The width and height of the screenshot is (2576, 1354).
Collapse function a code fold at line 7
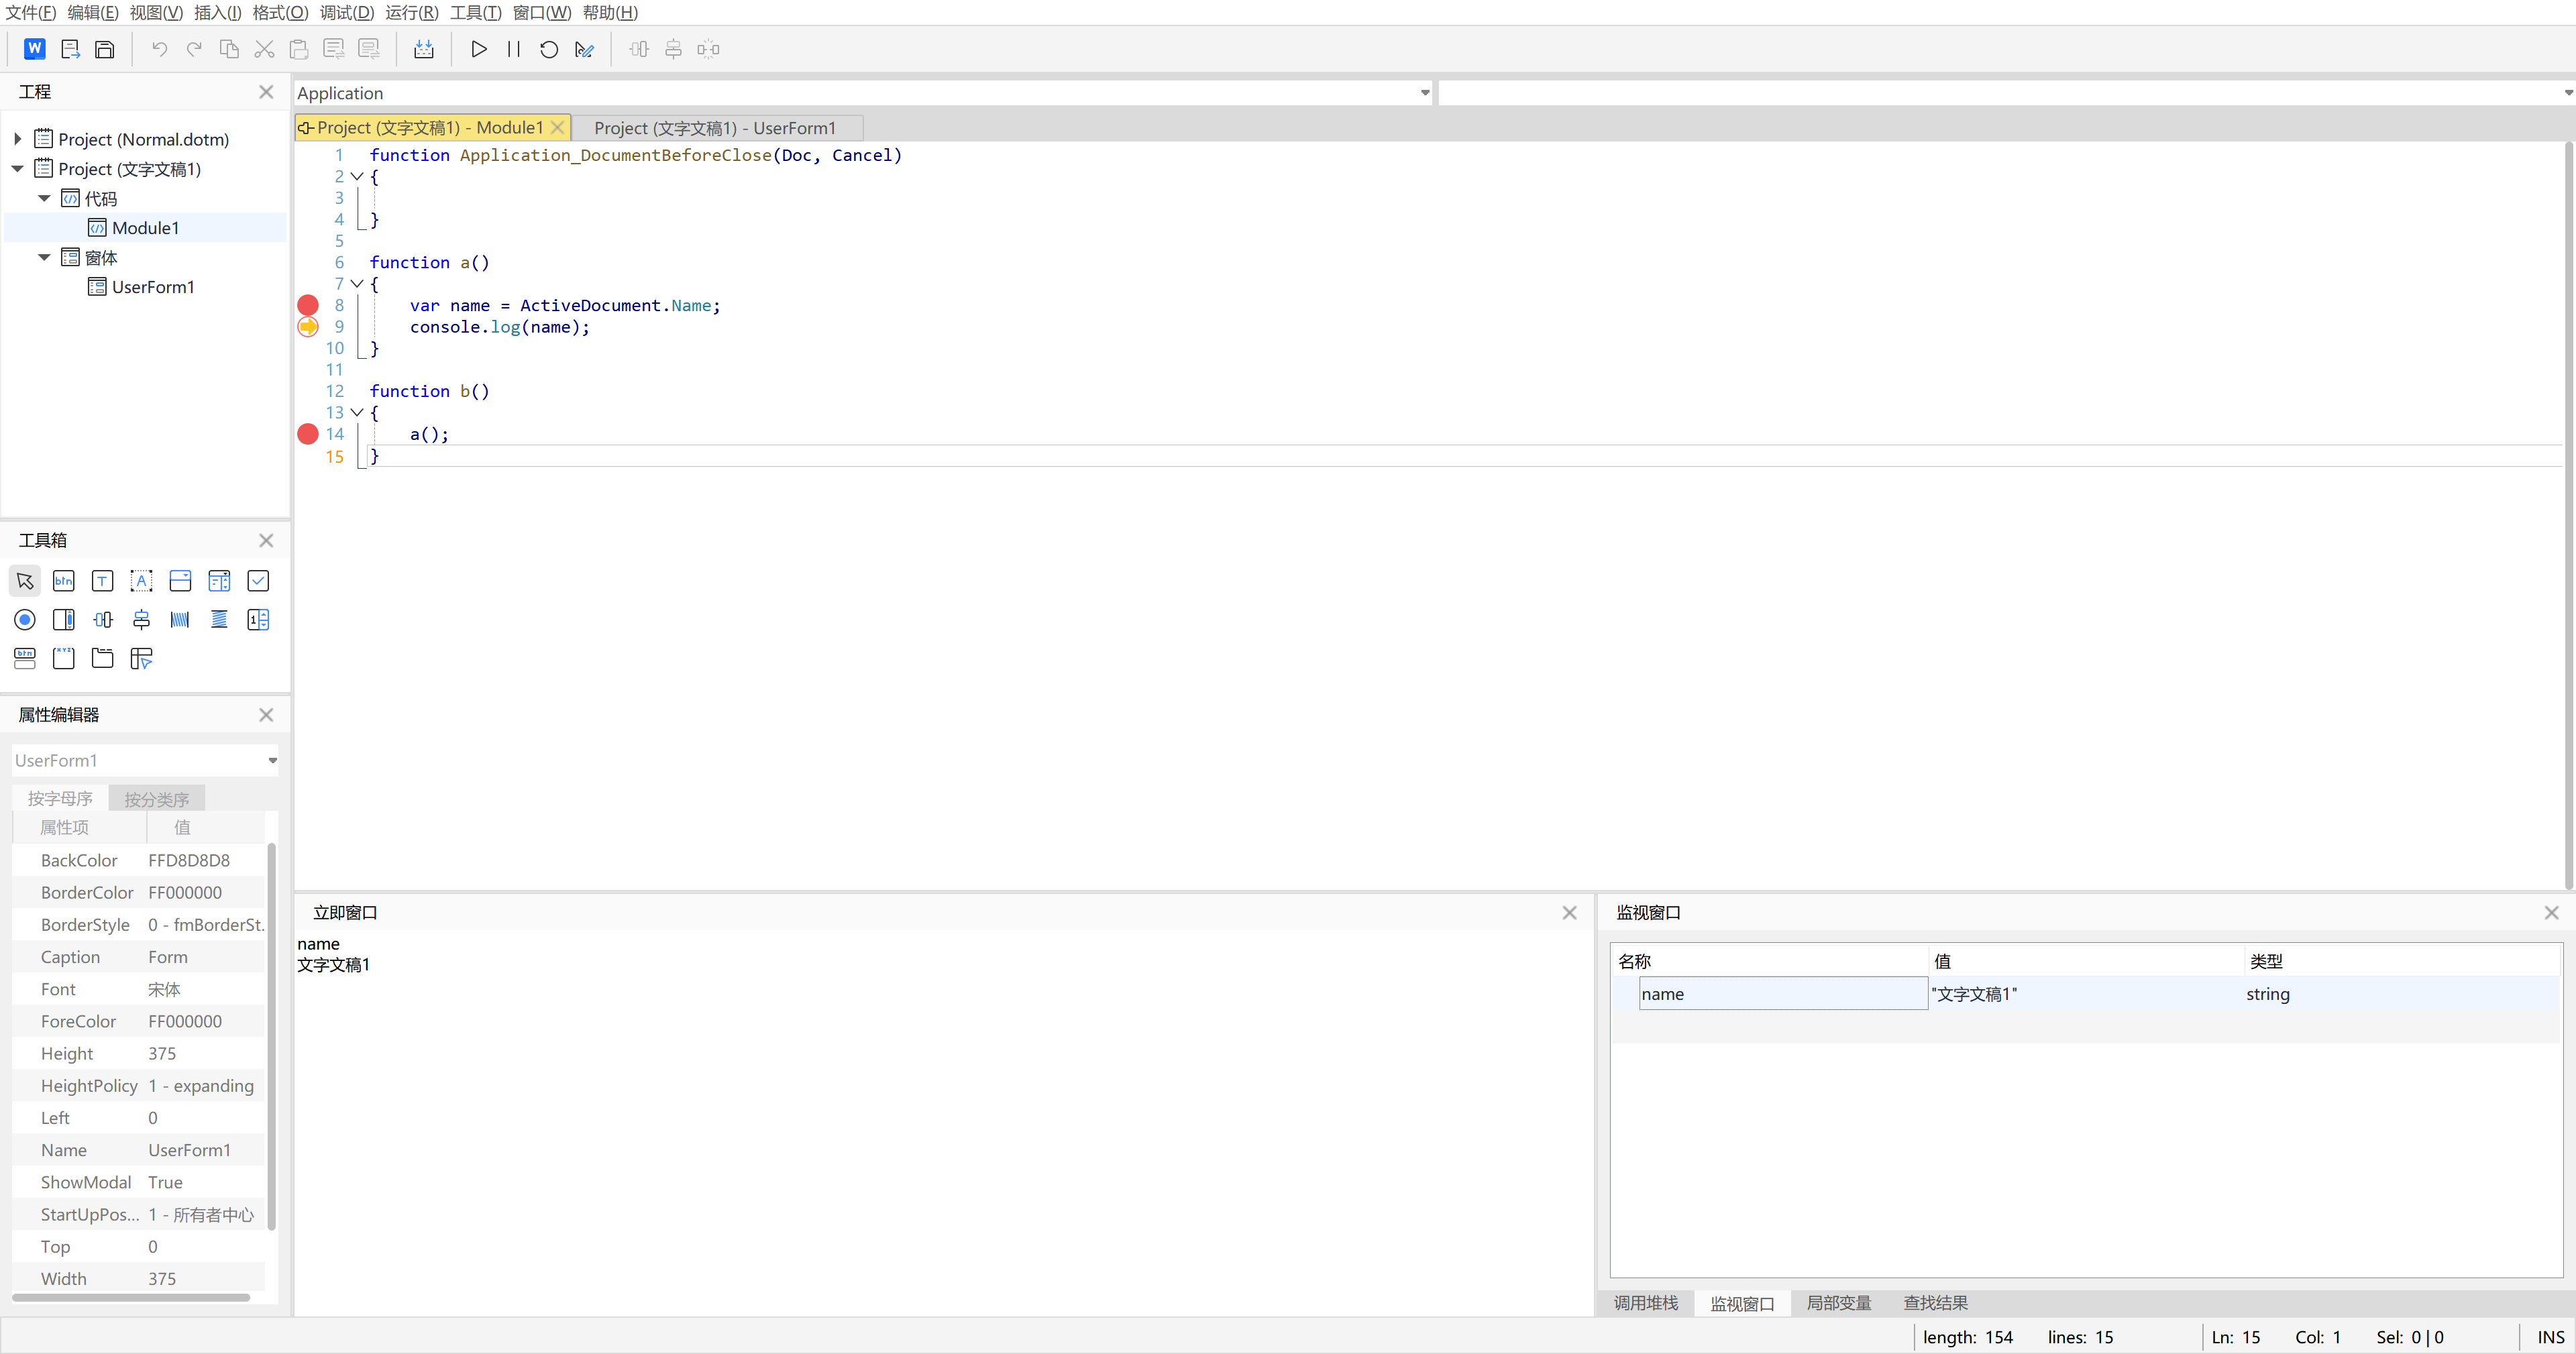pyautogui.click(x=357, y=284)
